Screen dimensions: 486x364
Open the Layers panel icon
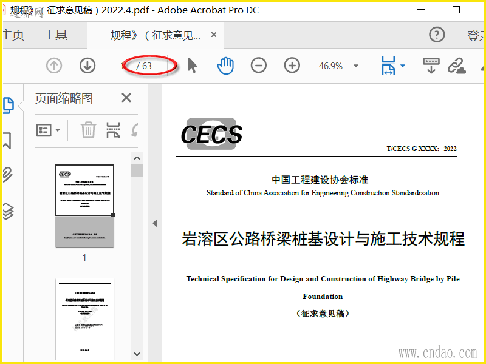pos(9,211)
